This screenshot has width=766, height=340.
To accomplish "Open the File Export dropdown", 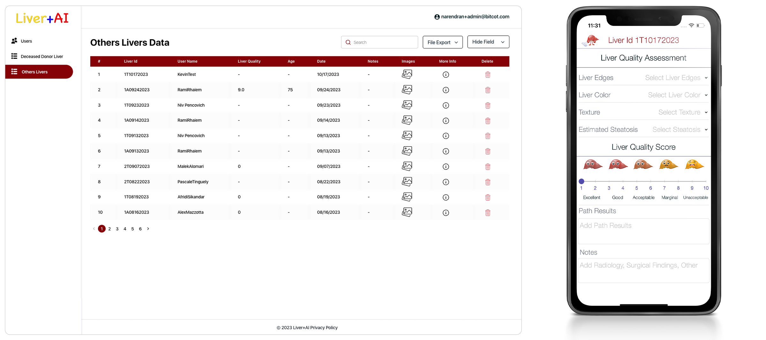I will pyautogui.click(x=443, y=42).
